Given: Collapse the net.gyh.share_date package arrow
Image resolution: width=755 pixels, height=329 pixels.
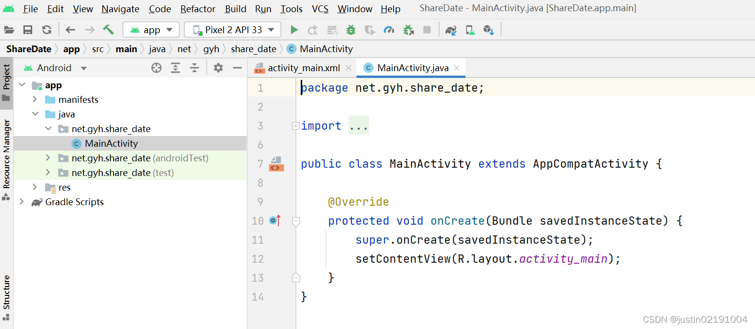Looking at the screenshot, I should tap(48, 129).
